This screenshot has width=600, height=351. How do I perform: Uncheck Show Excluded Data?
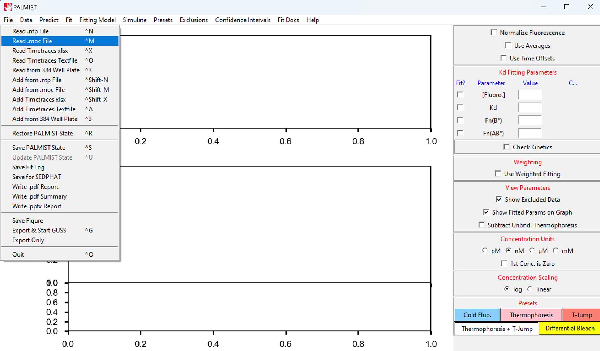coord(499,199)
